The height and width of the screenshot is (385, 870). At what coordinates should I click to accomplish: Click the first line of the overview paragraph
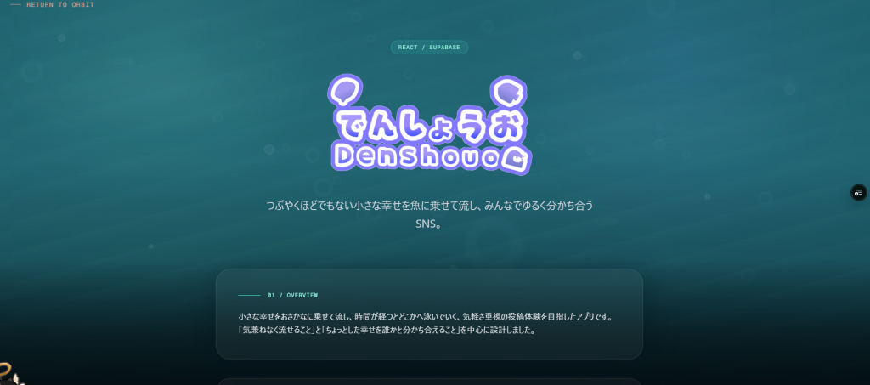tap(426, 317)
